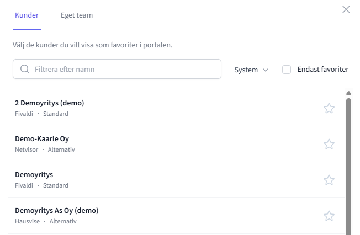Click the Netvisor Alternativ subtitle text
Image resolution: width=360 pixels, height=235 pixels.
coord(45,149)
